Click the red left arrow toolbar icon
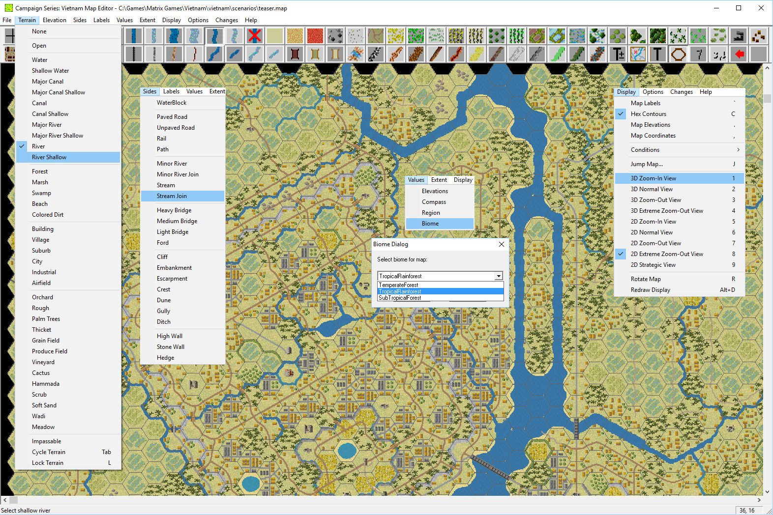 tap(739, 54)
